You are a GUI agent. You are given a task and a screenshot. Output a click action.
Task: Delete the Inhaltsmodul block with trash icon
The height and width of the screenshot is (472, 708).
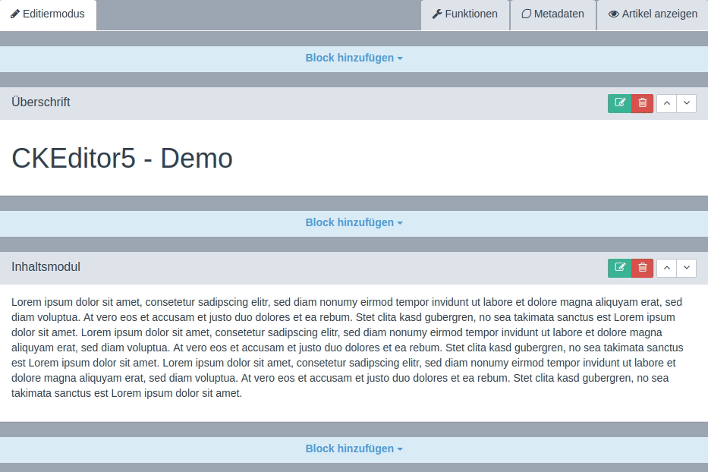click(643, 268)
